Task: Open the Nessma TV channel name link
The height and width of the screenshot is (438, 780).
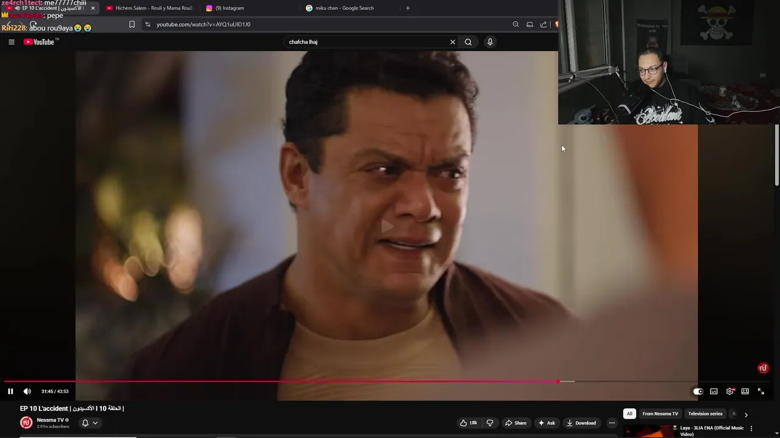Action: tap(50, 420)
